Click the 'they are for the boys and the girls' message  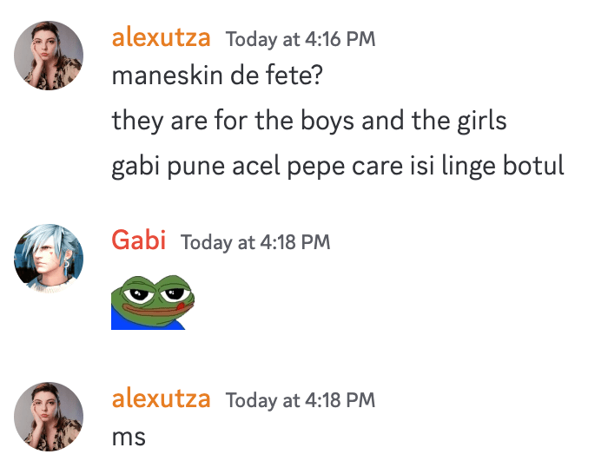tap(308, 121)
